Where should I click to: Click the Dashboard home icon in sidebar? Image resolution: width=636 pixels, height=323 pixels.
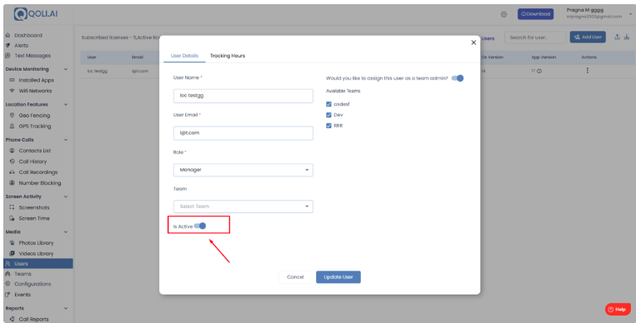click(8, 35)
